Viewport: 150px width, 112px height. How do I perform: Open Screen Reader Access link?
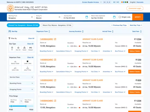coord(90,2)
